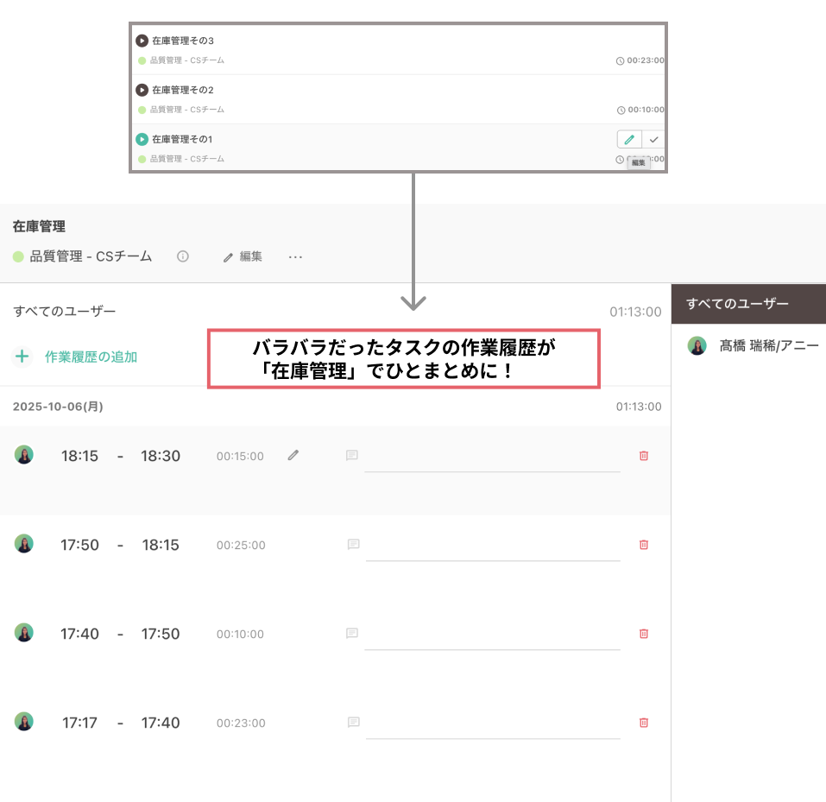Open the info icon beside 品質管理 - CSチーム
This screenshot has width=826, height=802.
click(x=183, y=256)
